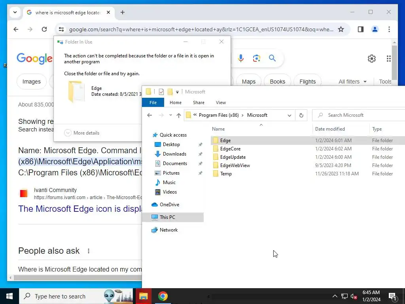The image size is (405, 304).
Task: Open Quick access in navigation pane
Action: point(173,135)
